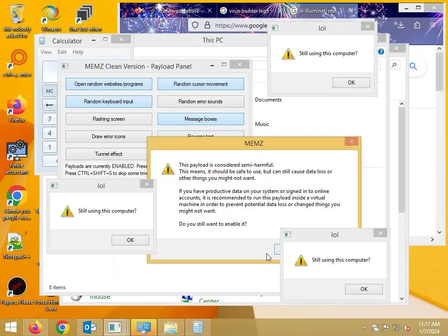
Task: Click the muted volume tray icon
Action: tap(407, 327)
